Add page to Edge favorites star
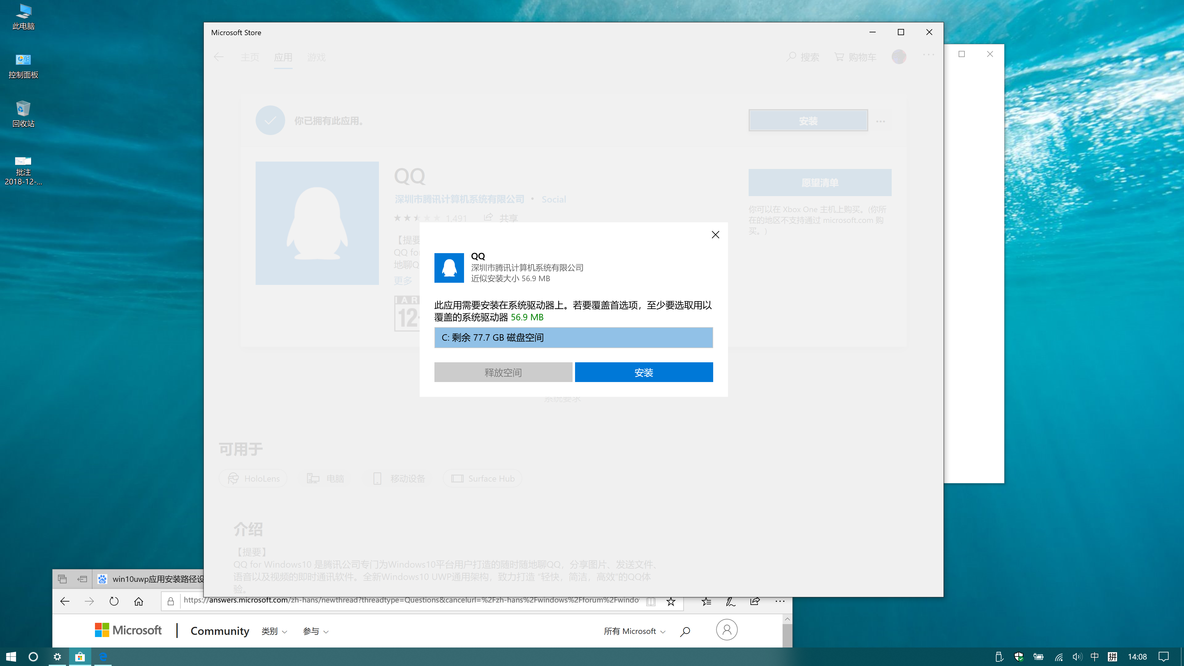This screenshot has width=1184, height=666. (671, 601)
